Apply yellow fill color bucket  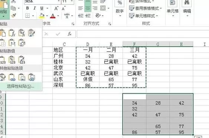click(42, 16)
